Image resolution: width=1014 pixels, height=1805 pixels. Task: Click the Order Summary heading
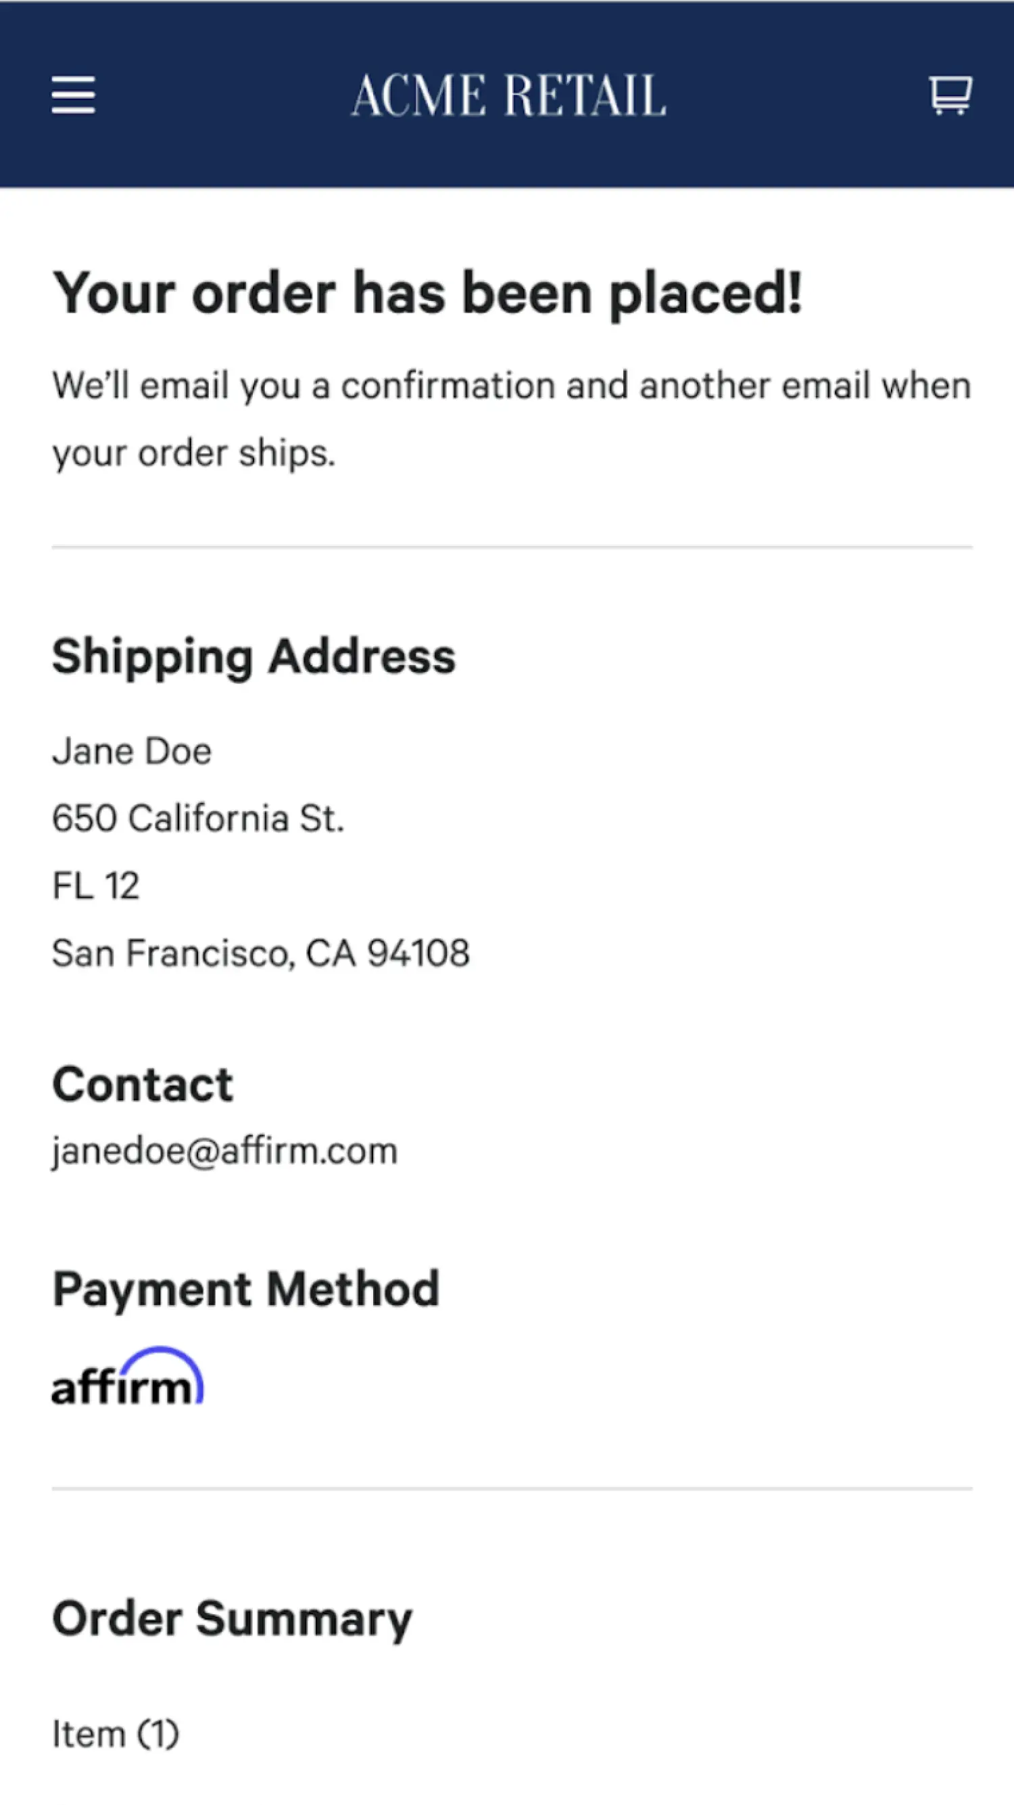(x=232, y=1620)
